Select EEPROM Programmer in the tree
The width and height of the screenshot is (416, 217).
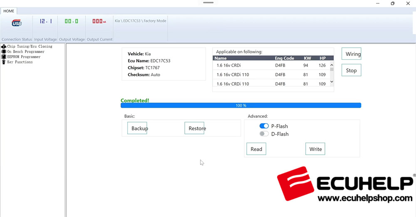[24, 56]
